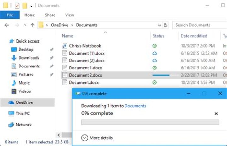The image size is (227, 146).
Task: Click the pin icon next to Desktop
Action: [x=51, y=50]
